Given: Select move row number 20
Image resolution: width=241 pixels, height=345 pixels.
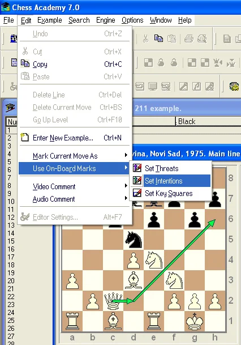Looking at the screenshot, I should click(11, 281).
